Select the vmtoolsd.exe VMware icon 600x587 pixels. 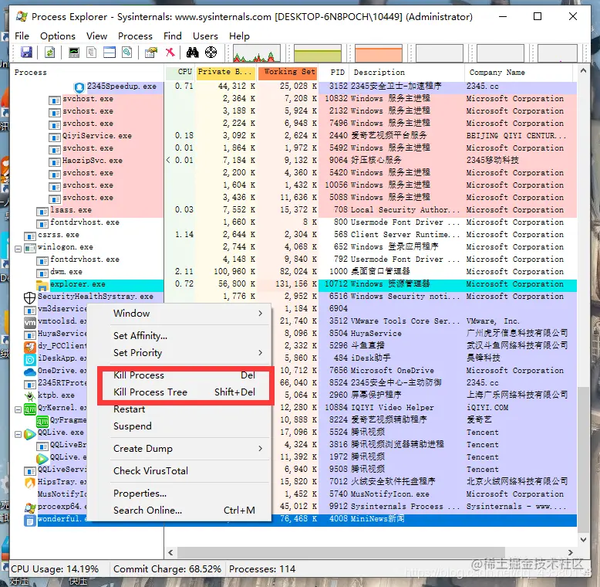[x=30, y=322]
